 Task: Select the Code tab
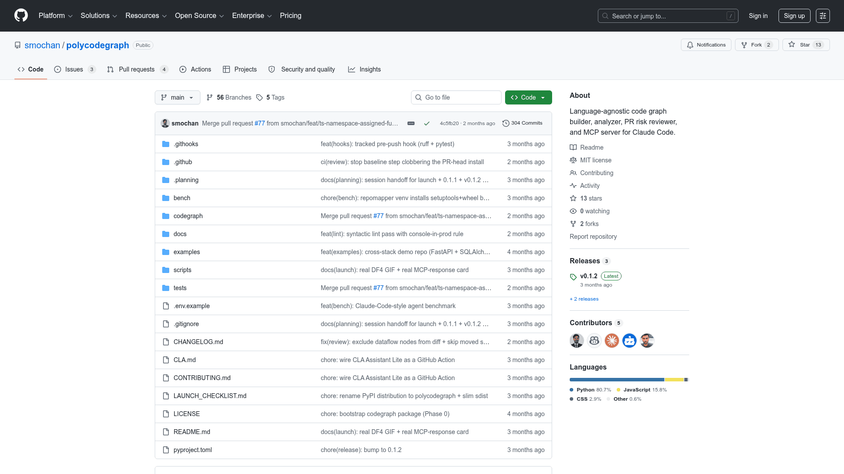30,69
